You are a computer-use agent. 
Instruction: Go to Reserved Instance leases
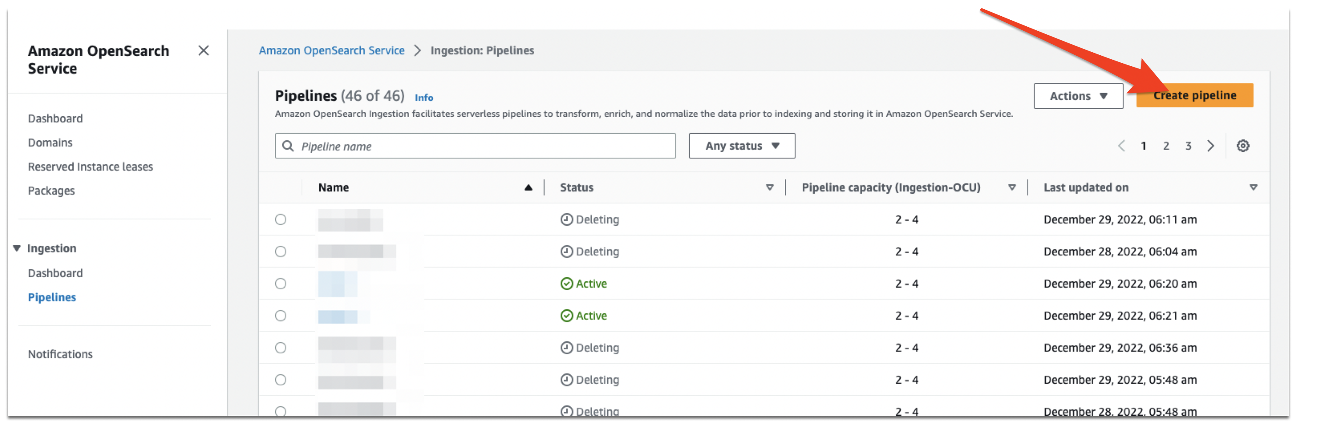pyautogui.click(x=90, y=166)
